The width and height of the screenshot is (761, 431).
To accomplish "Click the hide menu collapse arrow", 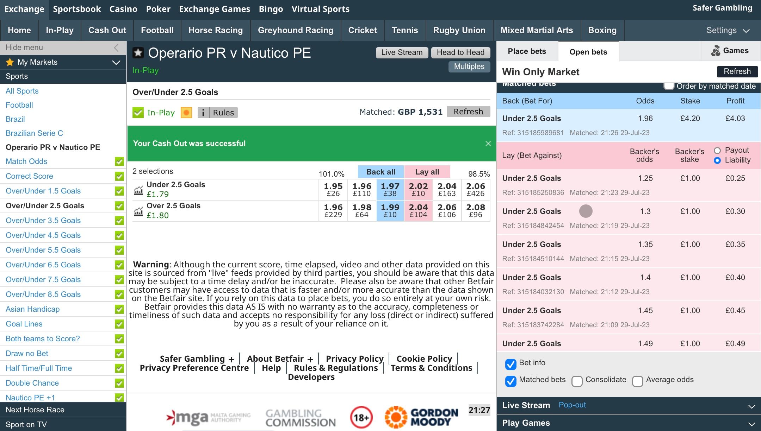I will click(116, 48).
